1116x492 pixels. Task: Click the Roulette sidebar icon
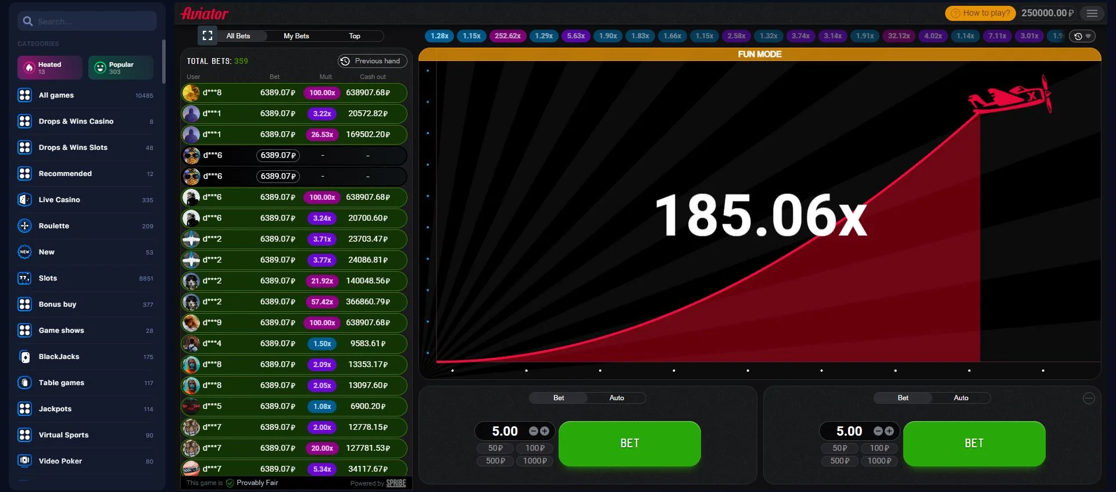click(x=24, y=226)
